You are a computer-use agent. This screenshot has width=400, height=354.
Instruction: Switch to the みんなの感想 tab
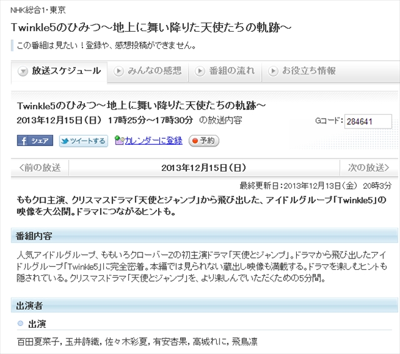click(147, 71)
